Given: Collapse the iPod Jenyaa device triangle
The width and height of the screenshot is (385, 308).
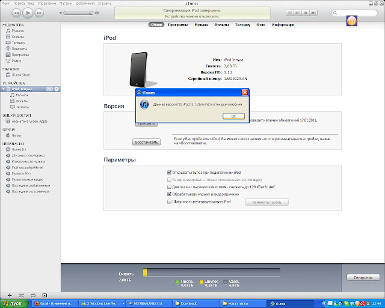Looking at the screenshot, I should (x=4, y=89).
